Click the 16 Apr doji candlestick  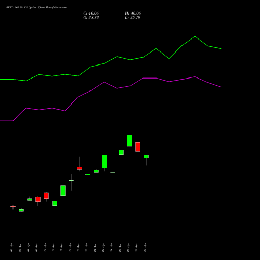(x=71, y=181)
